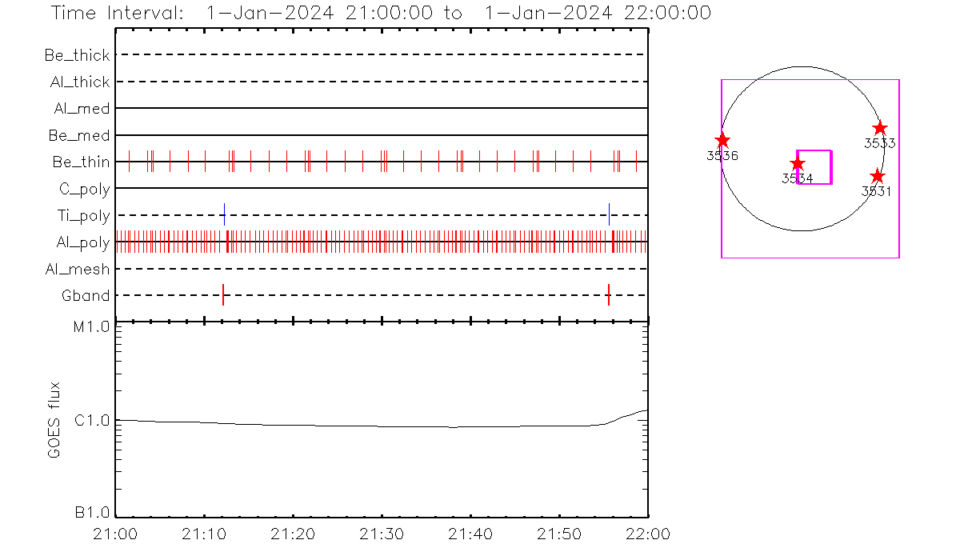Viewport: 960px width, 560px height.
Task: Click the Al_thick filter label
Action: pos(79,82)
